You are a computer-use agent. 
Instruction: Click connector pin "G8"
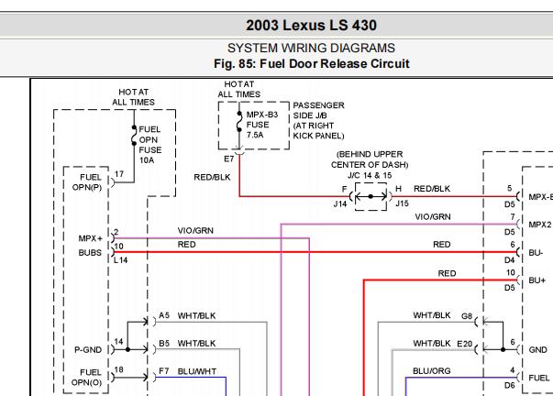point(467,316)
